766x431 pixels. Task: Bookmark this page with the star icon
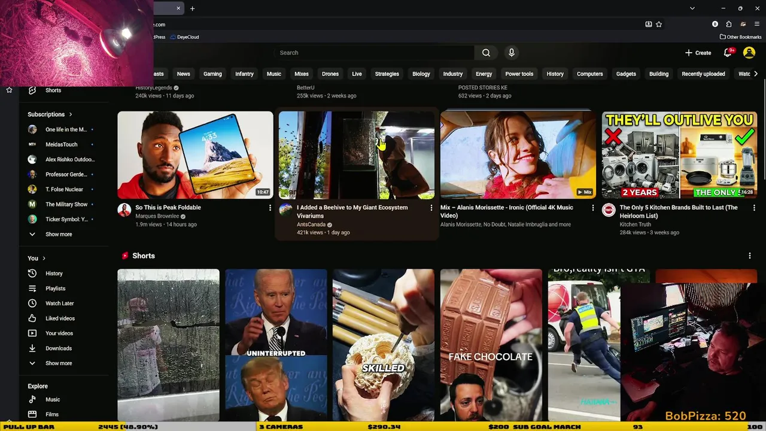point(659,25)
